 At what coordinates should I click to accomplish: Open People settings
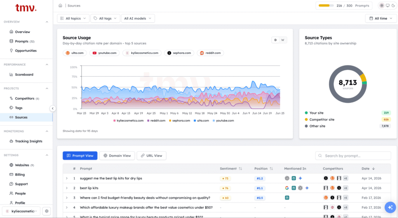pos(20,194)
